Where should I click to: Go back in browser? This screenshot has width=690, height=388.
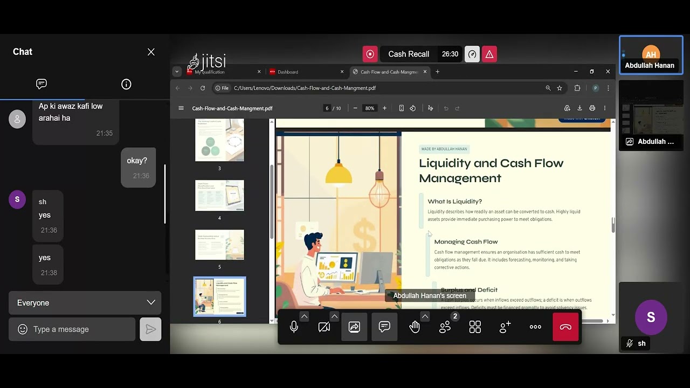tap(178, 88)
